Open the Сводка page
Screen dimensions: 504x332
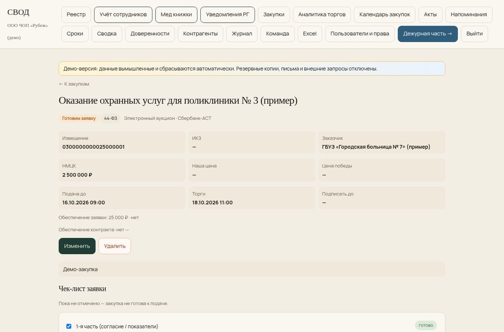click(x=107, y=34)
